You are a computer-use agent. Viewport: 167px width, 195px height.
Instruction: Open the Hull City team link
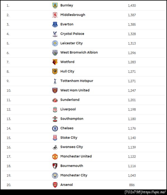coord(67,71)
